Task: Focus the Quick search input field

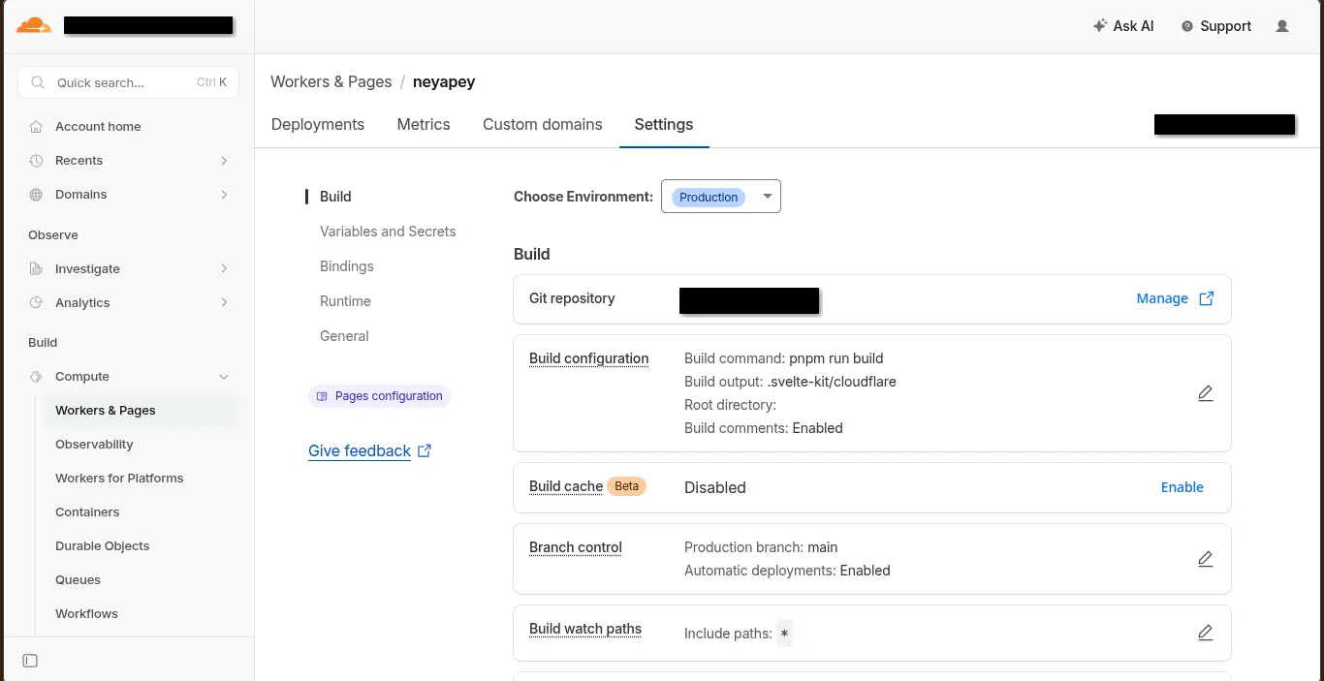Action: click(129, 82)
